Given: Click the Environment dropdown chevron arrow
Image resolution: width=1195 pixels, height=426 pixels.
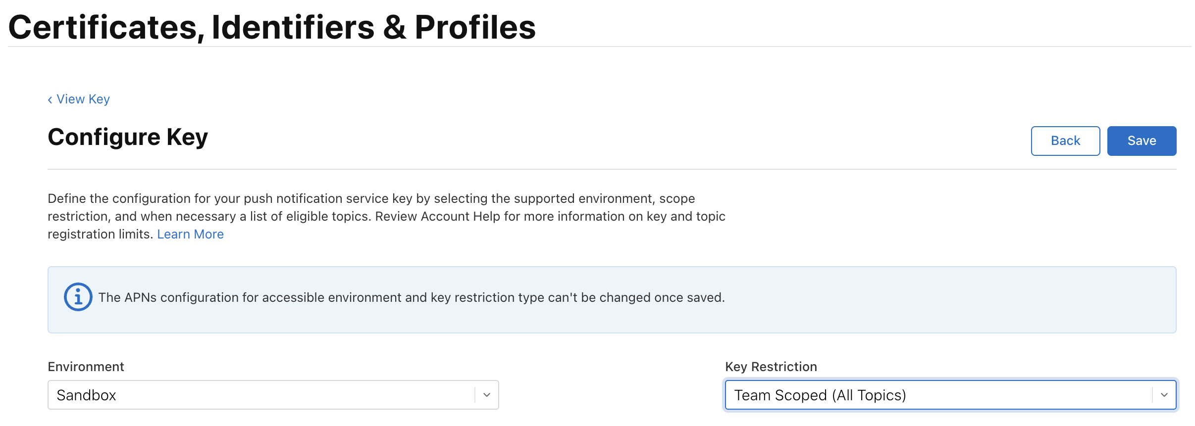Looking at the screenshot, I should (x=486, y=395).
